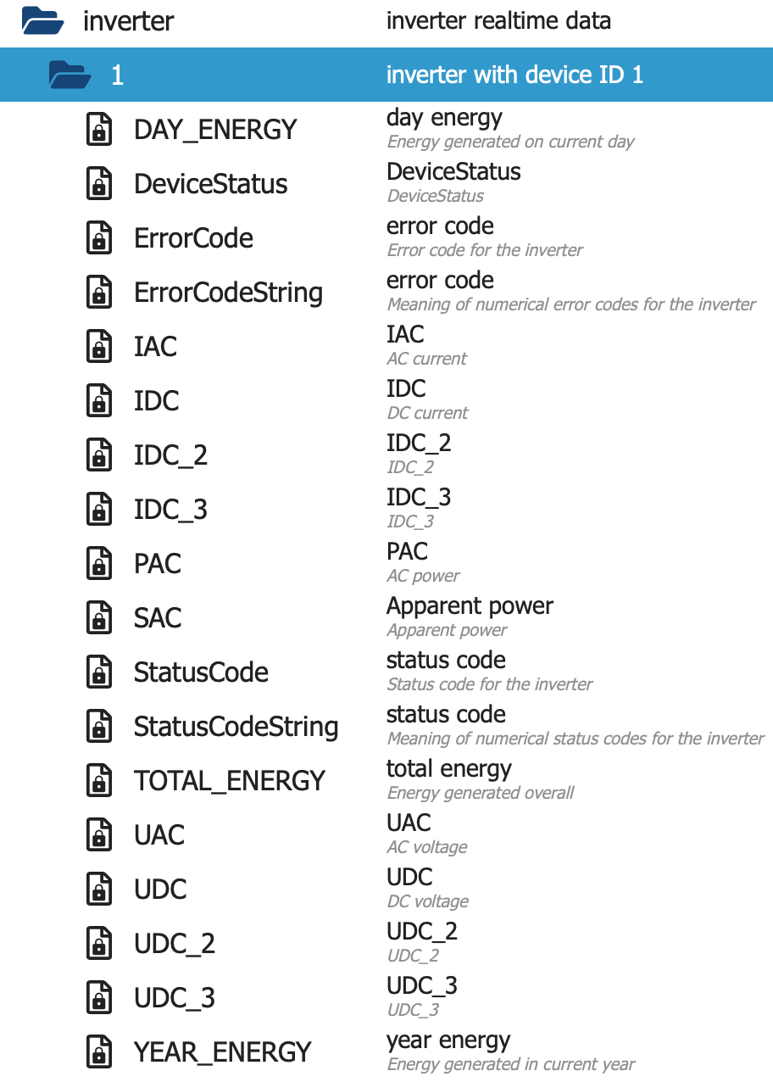The height and width of the screenshot is (1082, 773).
Task: Click the locked file icon beside DeviceStatus
Action: [x=99, y=184]
